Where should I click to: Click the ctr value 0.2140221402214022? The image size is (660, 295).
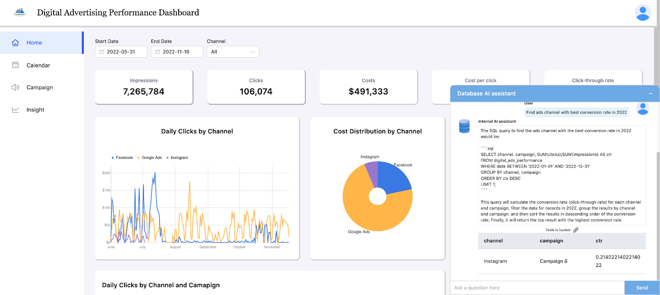click(x=618, y=261)
